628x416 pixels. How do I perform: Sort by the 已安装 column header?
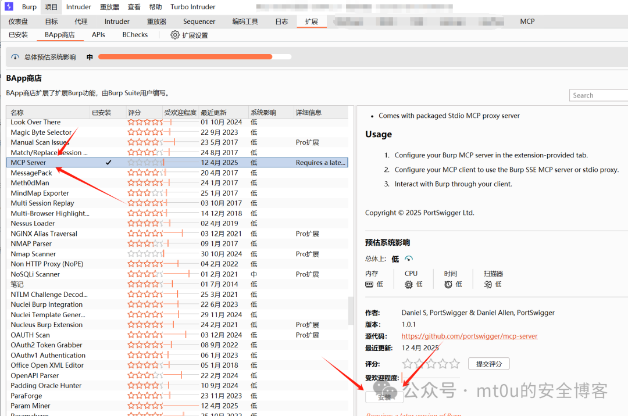pos(108,112)
